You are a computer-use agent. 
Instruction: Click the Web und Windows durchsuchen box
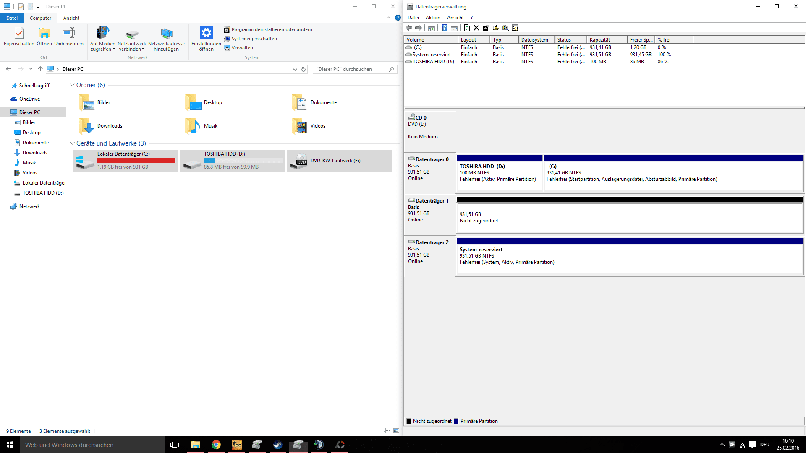[92, 445]
